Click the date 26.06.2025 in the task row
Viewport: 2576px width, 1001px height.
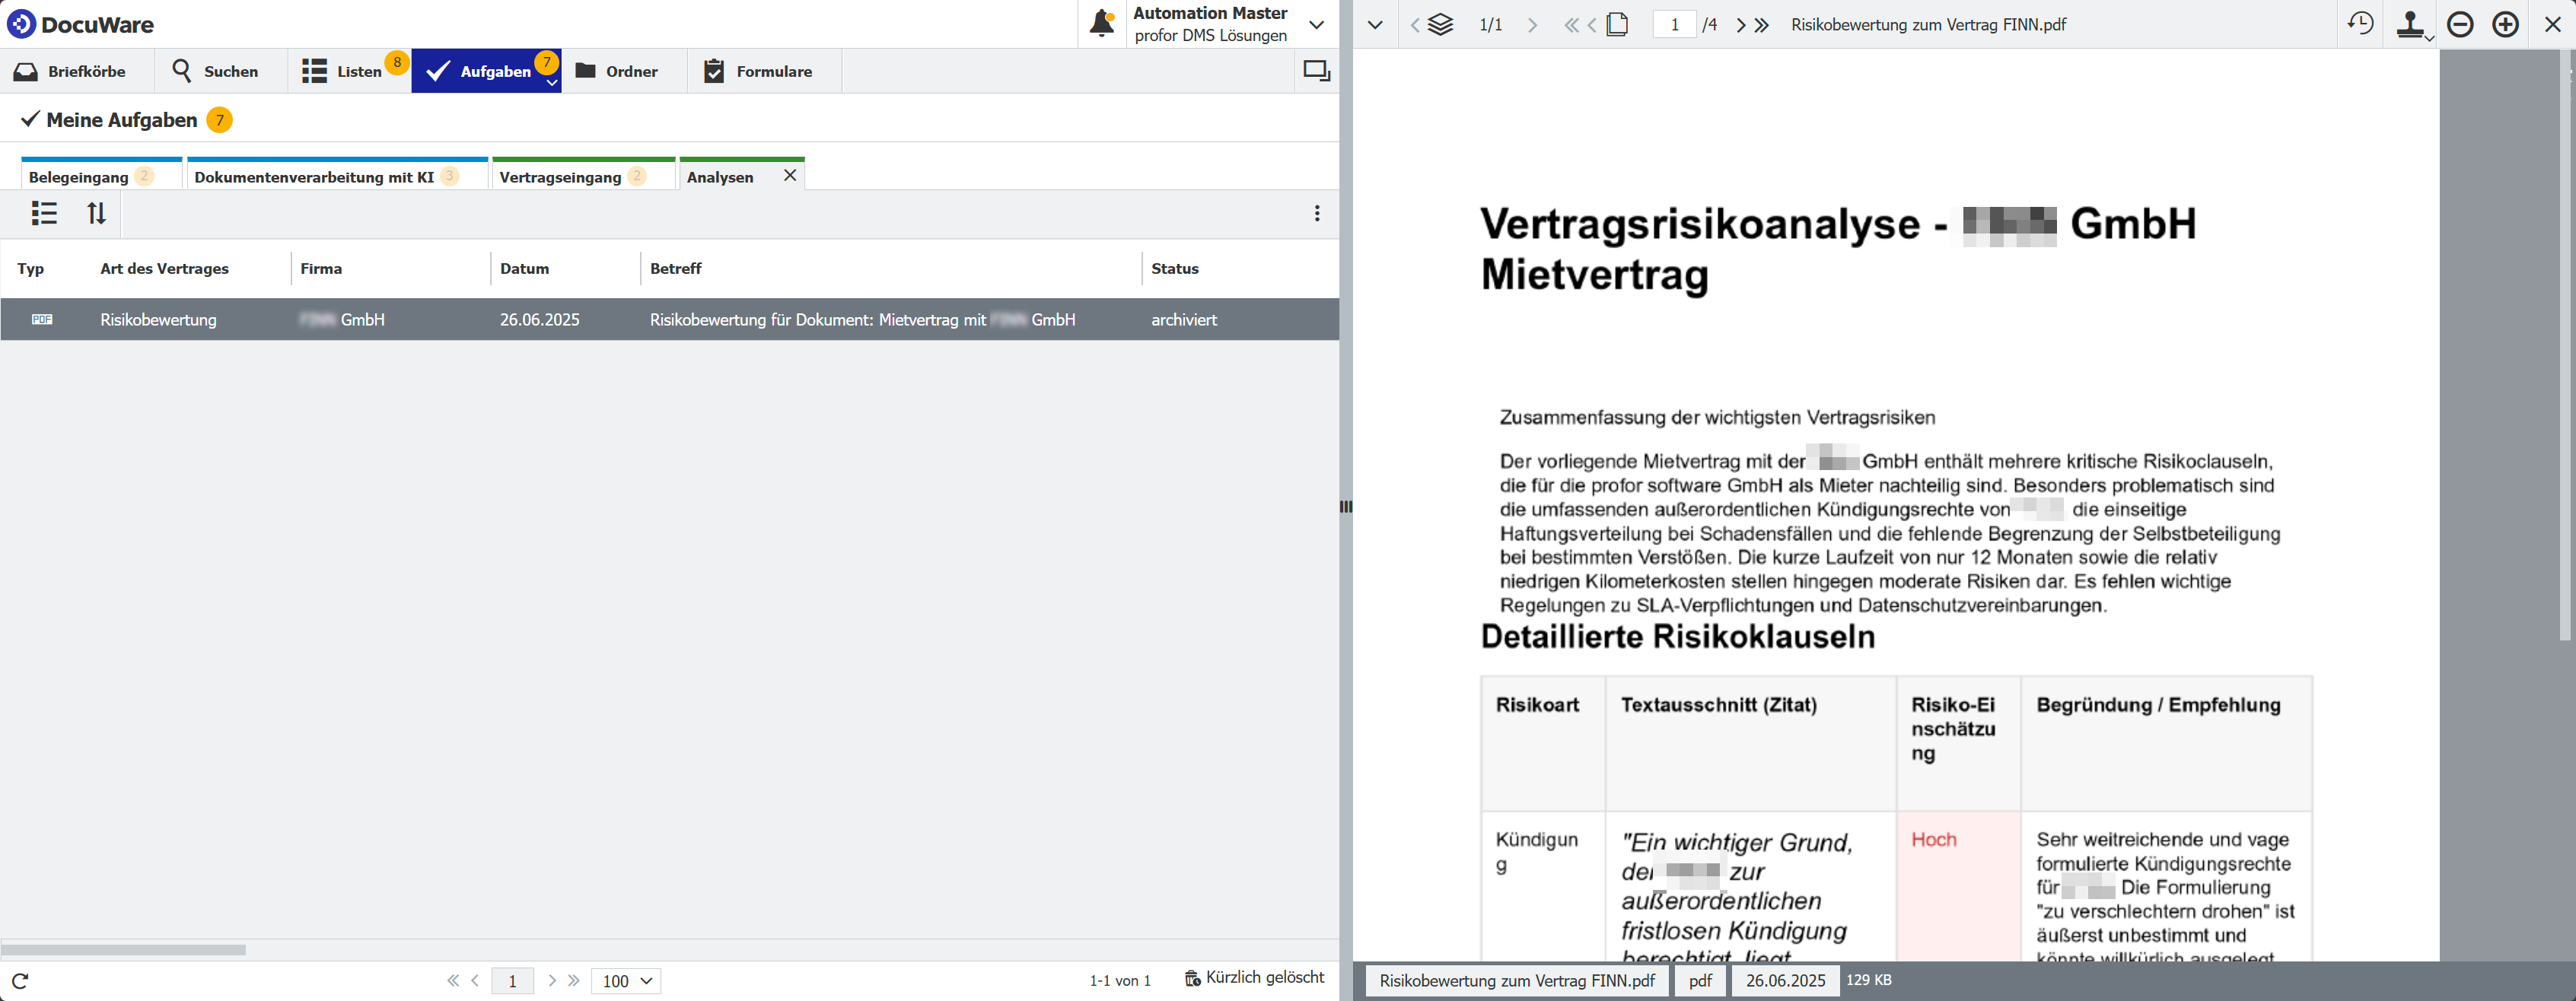[x=540, y=320]
